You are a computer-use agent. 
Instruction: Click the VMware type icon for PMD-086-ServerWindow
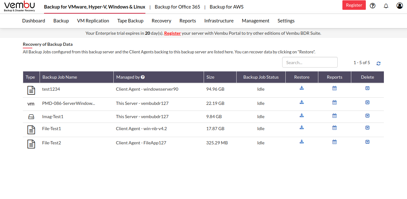[31, 104]
